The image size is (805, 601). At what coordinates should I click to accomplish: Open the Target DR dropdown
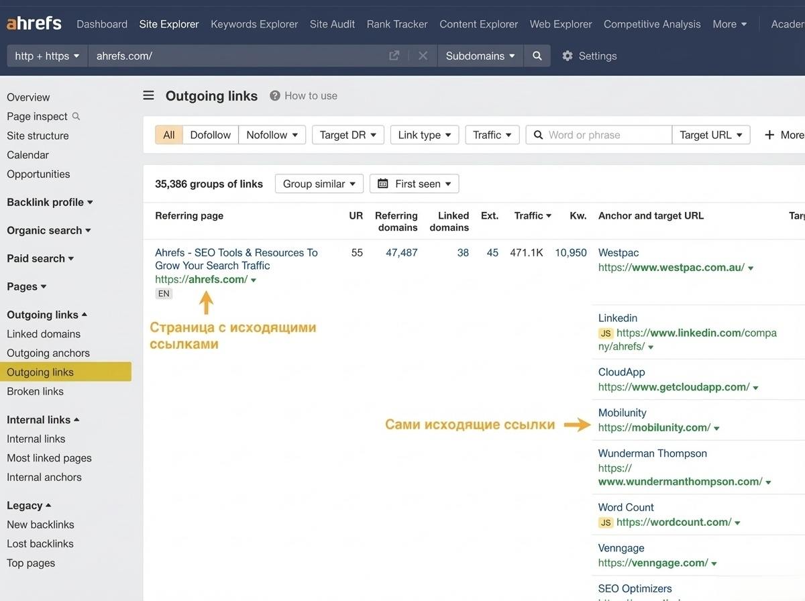[x=347, y=135]
